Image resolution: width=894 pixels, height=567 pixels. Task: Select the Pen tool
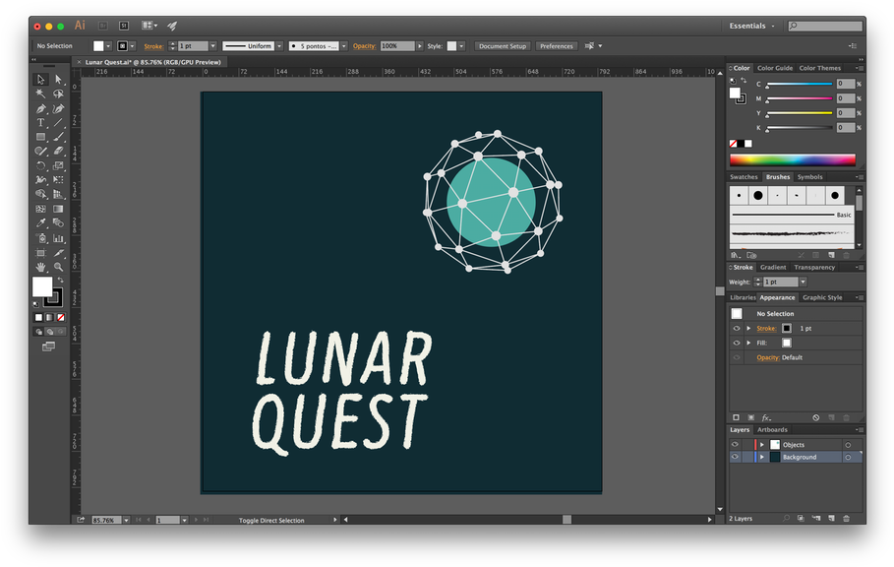pyautogui.click(x=41, y=108)
